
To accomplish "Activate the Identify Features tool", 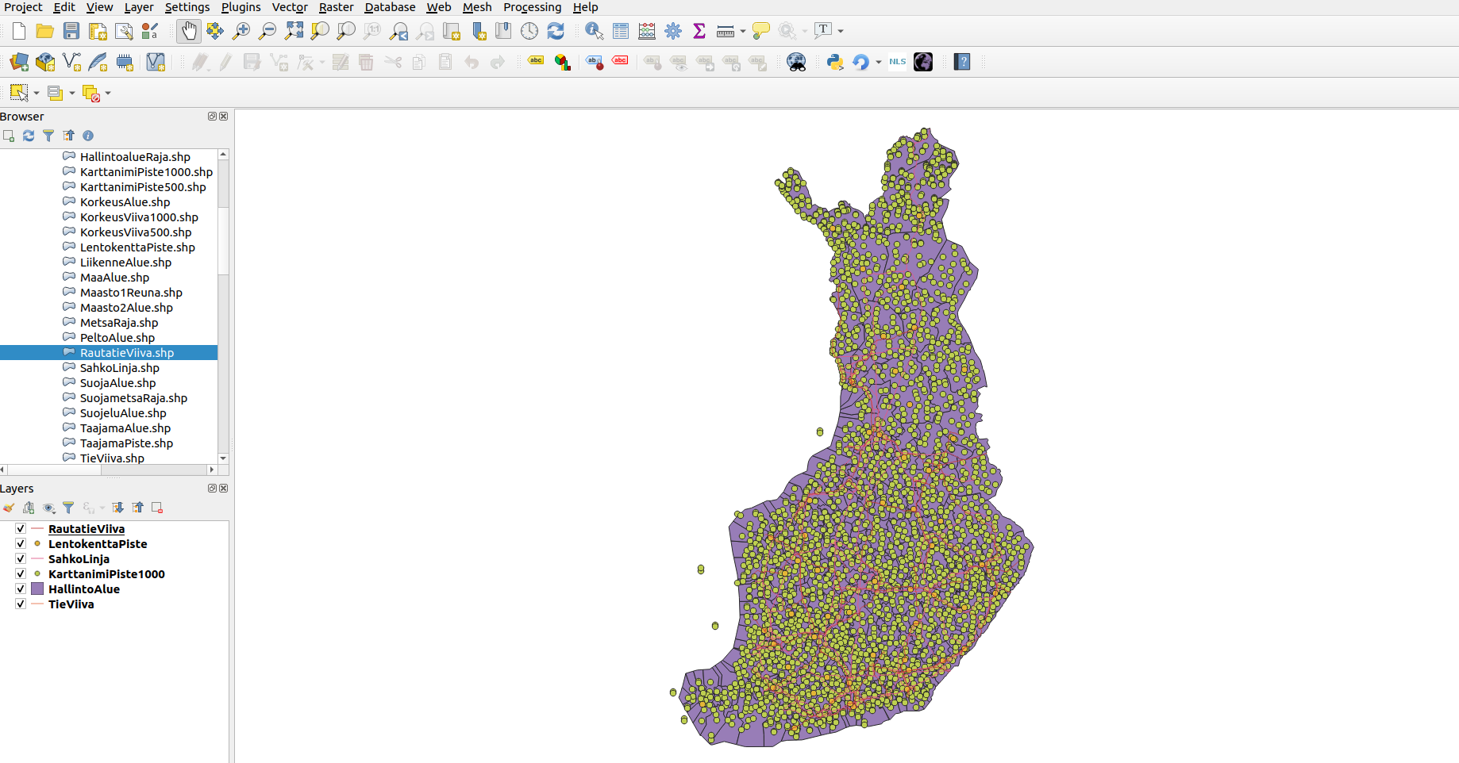I will [x=594, y=31].
